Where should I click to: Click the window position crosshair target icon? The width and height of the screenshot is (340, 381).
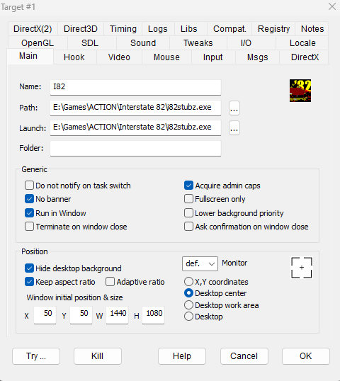point(301,268)
